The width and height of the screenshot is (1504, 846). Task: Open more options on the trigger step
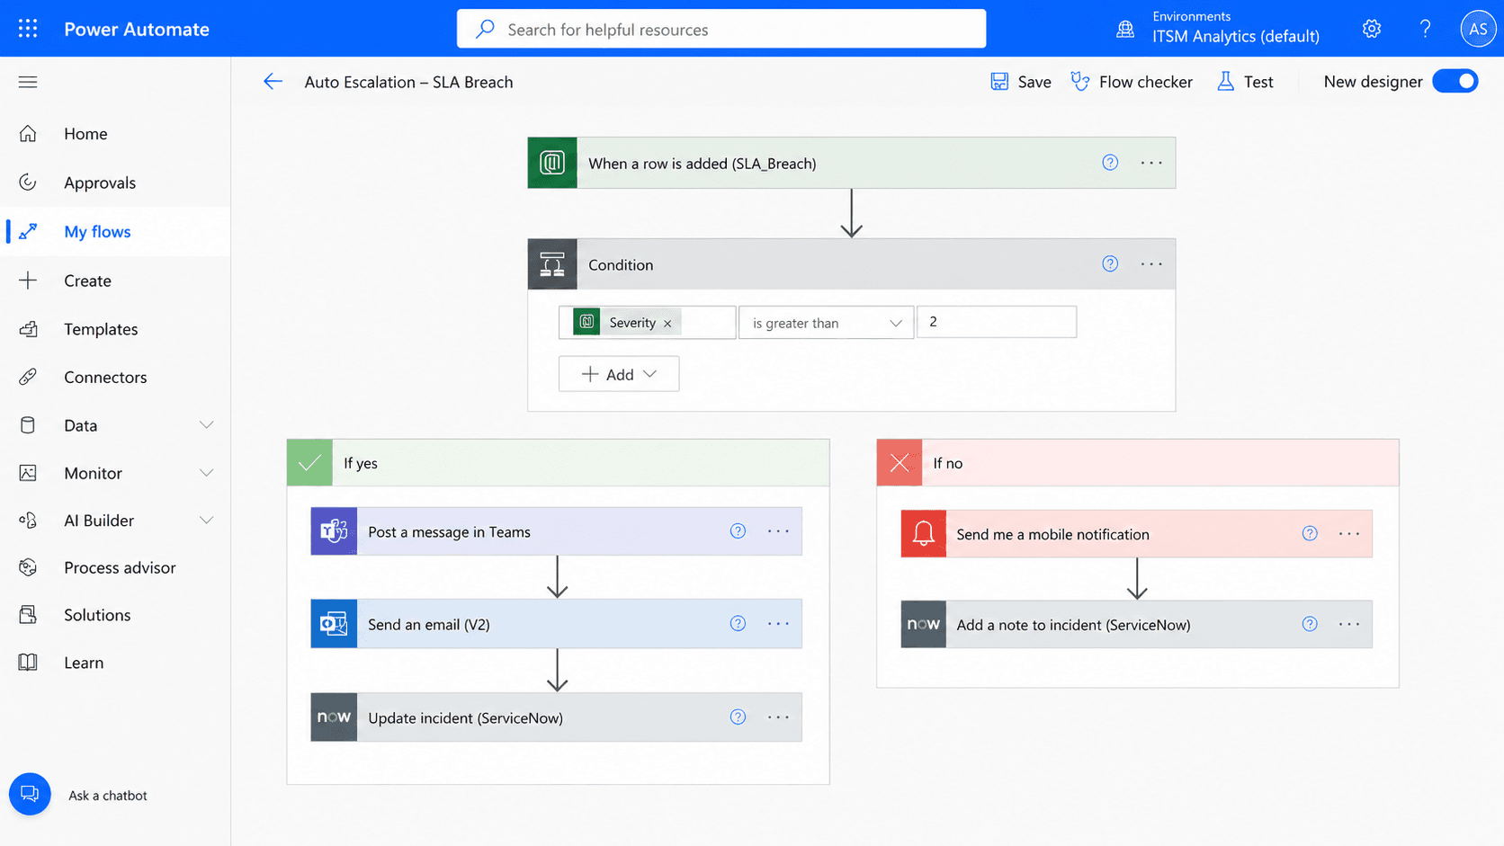(1151, 163)
